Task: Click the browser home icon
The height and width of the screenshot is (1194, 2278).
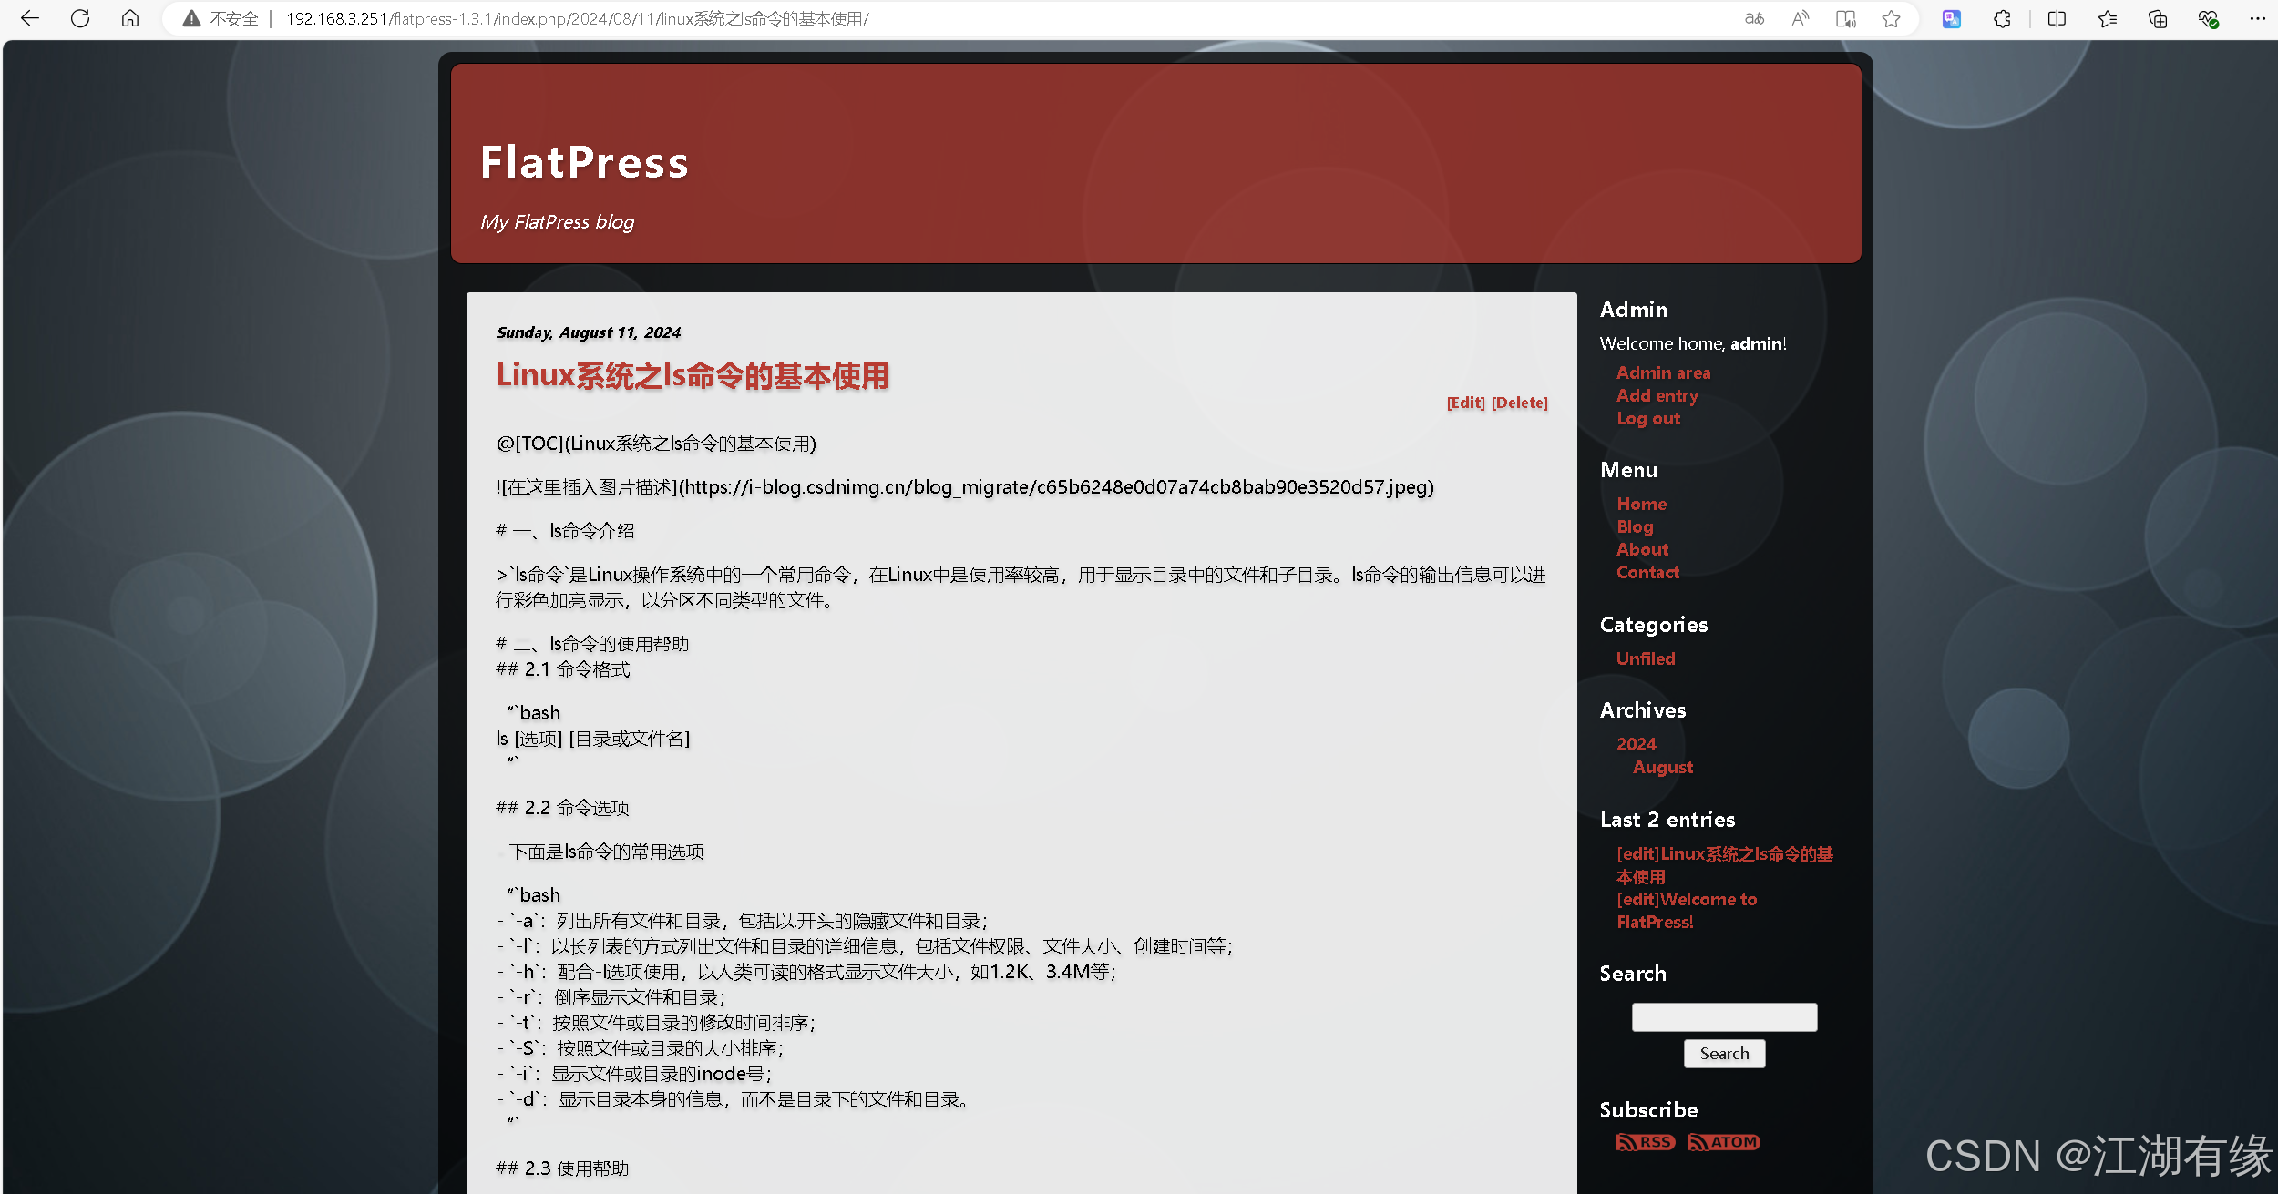Action: [130, 18]
